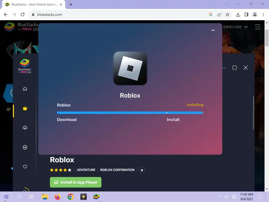Open the heart favorites icon in sidebar
Image resolution: width=269 pixels, height=202 pixels.
pos(25,166)
